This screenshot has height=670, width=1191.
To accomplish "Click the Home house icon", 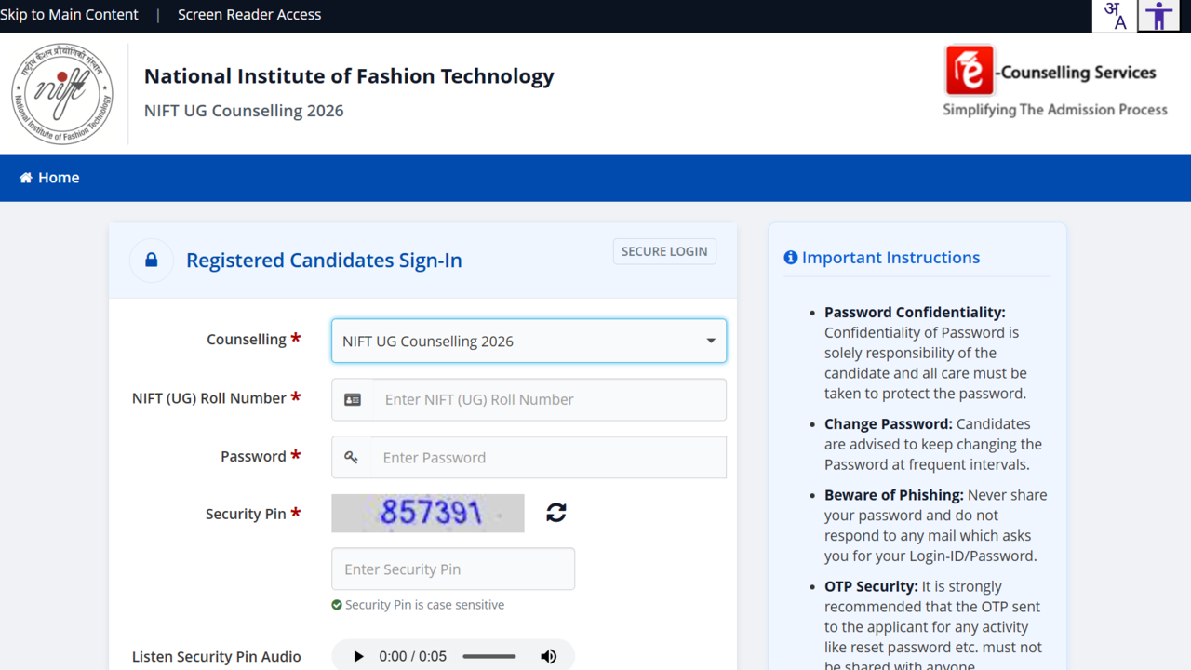I will tap(26, 178).
